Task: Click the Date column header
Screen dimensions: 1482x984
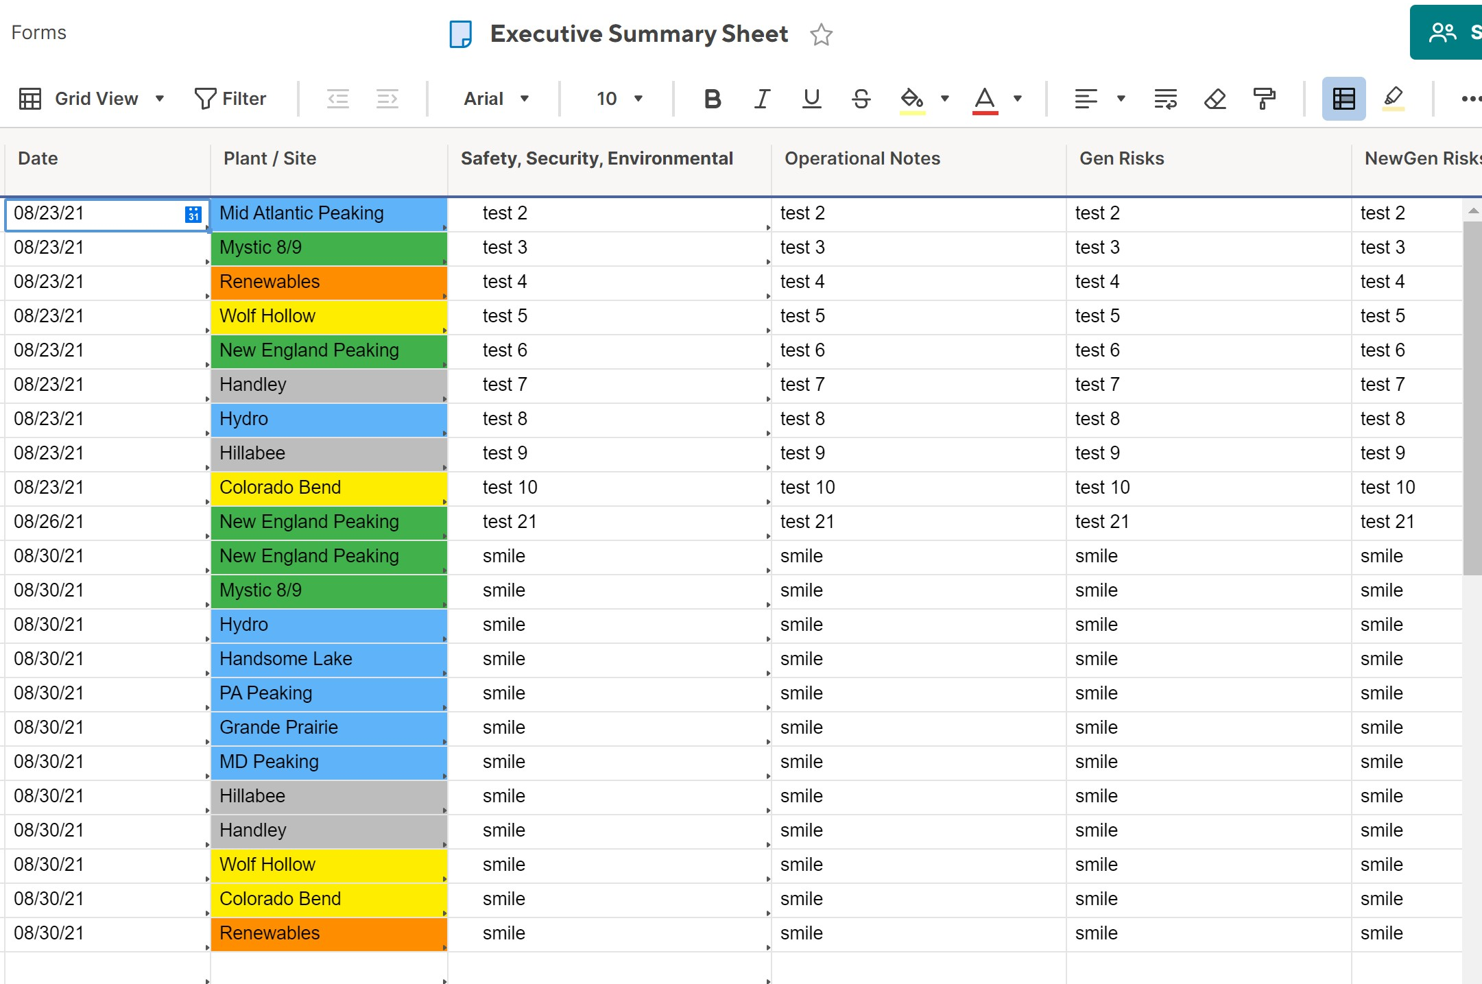Action: click(107, 159)
